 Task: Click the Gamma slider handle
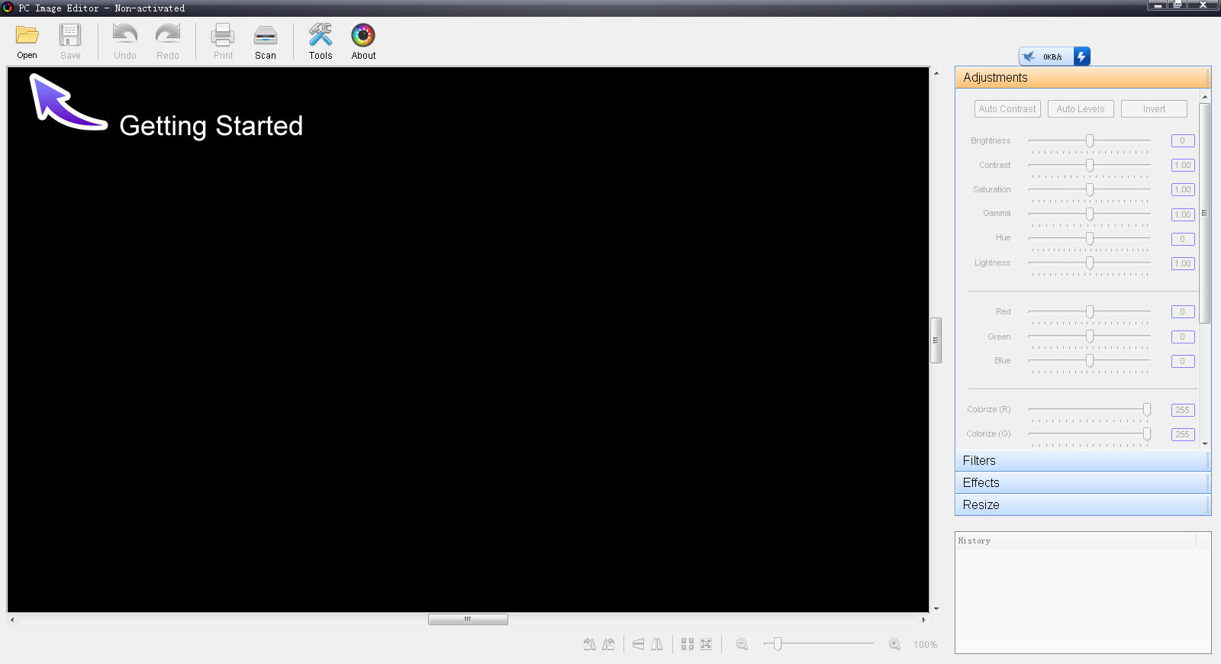click(x=1090, y=214)
